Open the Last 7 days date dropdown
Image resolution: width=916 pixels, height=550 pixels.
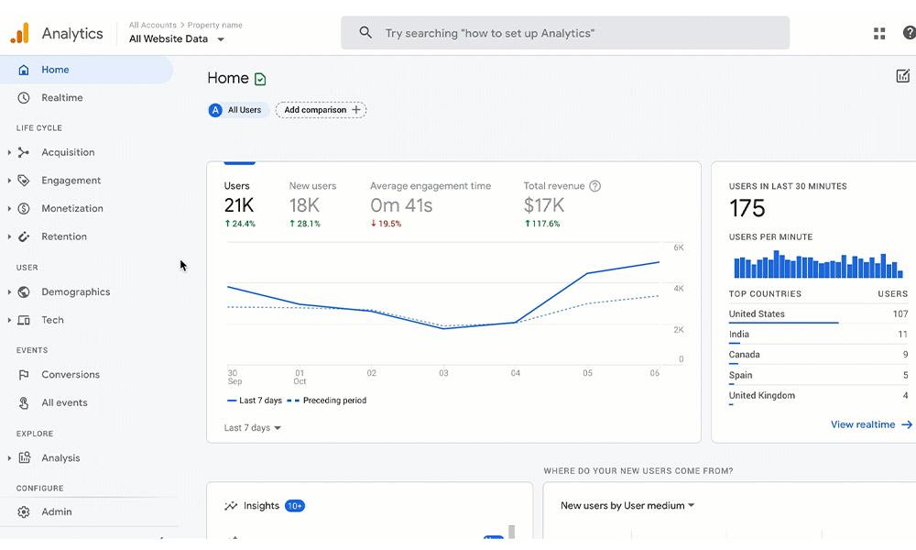tap(253, 428)
